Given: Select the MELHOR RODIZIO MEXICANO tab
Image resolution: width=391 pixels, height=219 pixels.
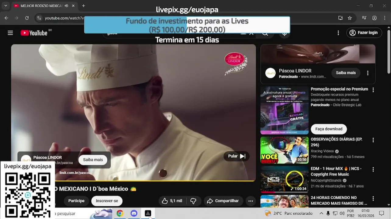Looking at the screenshot, I should (41, 6).
